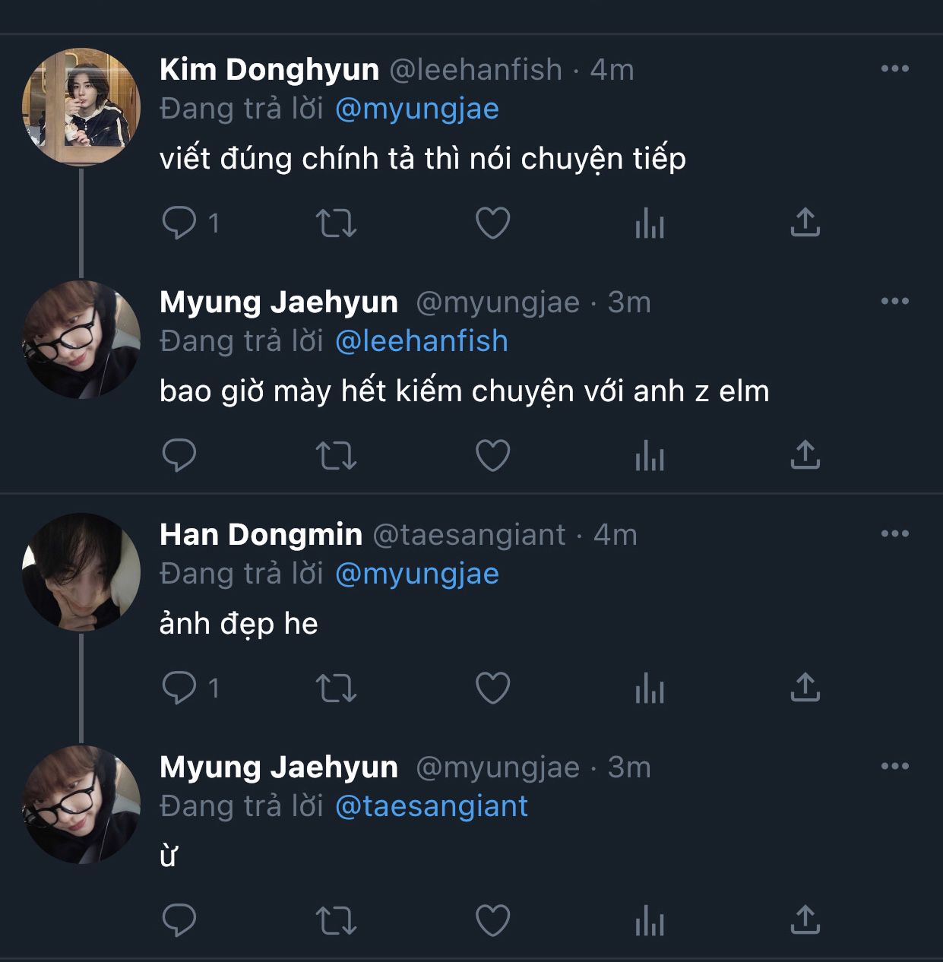Open Han Dongmin's profile avatar

[81, 571]
